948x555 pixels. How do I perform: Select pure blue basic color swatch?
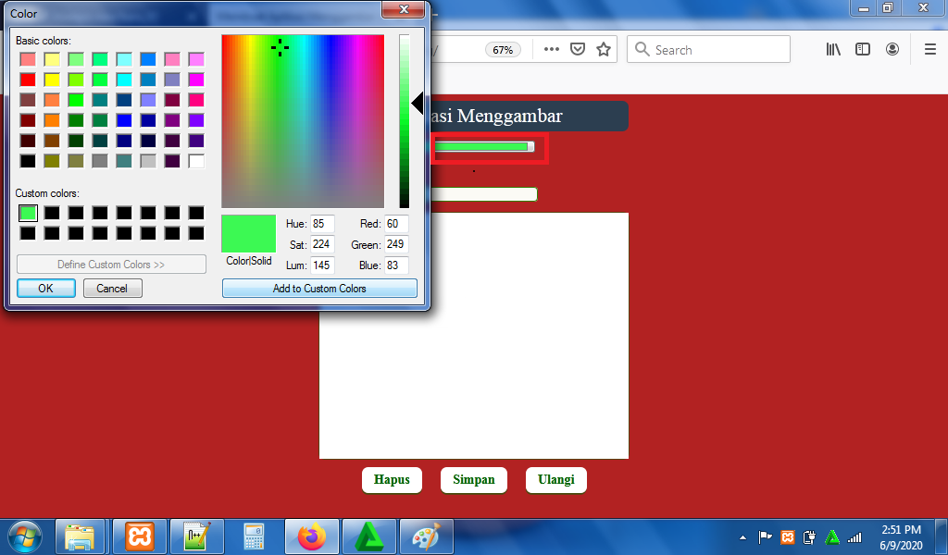tap(124, 120)
